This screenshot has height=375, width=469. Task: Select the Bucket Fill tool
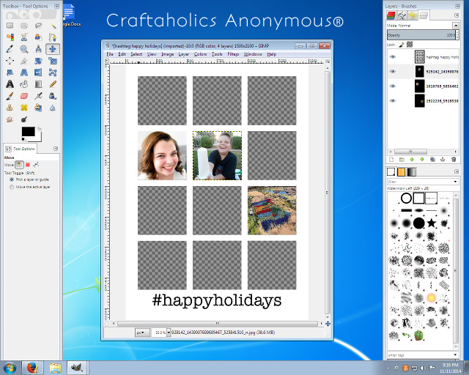point(24,84)
